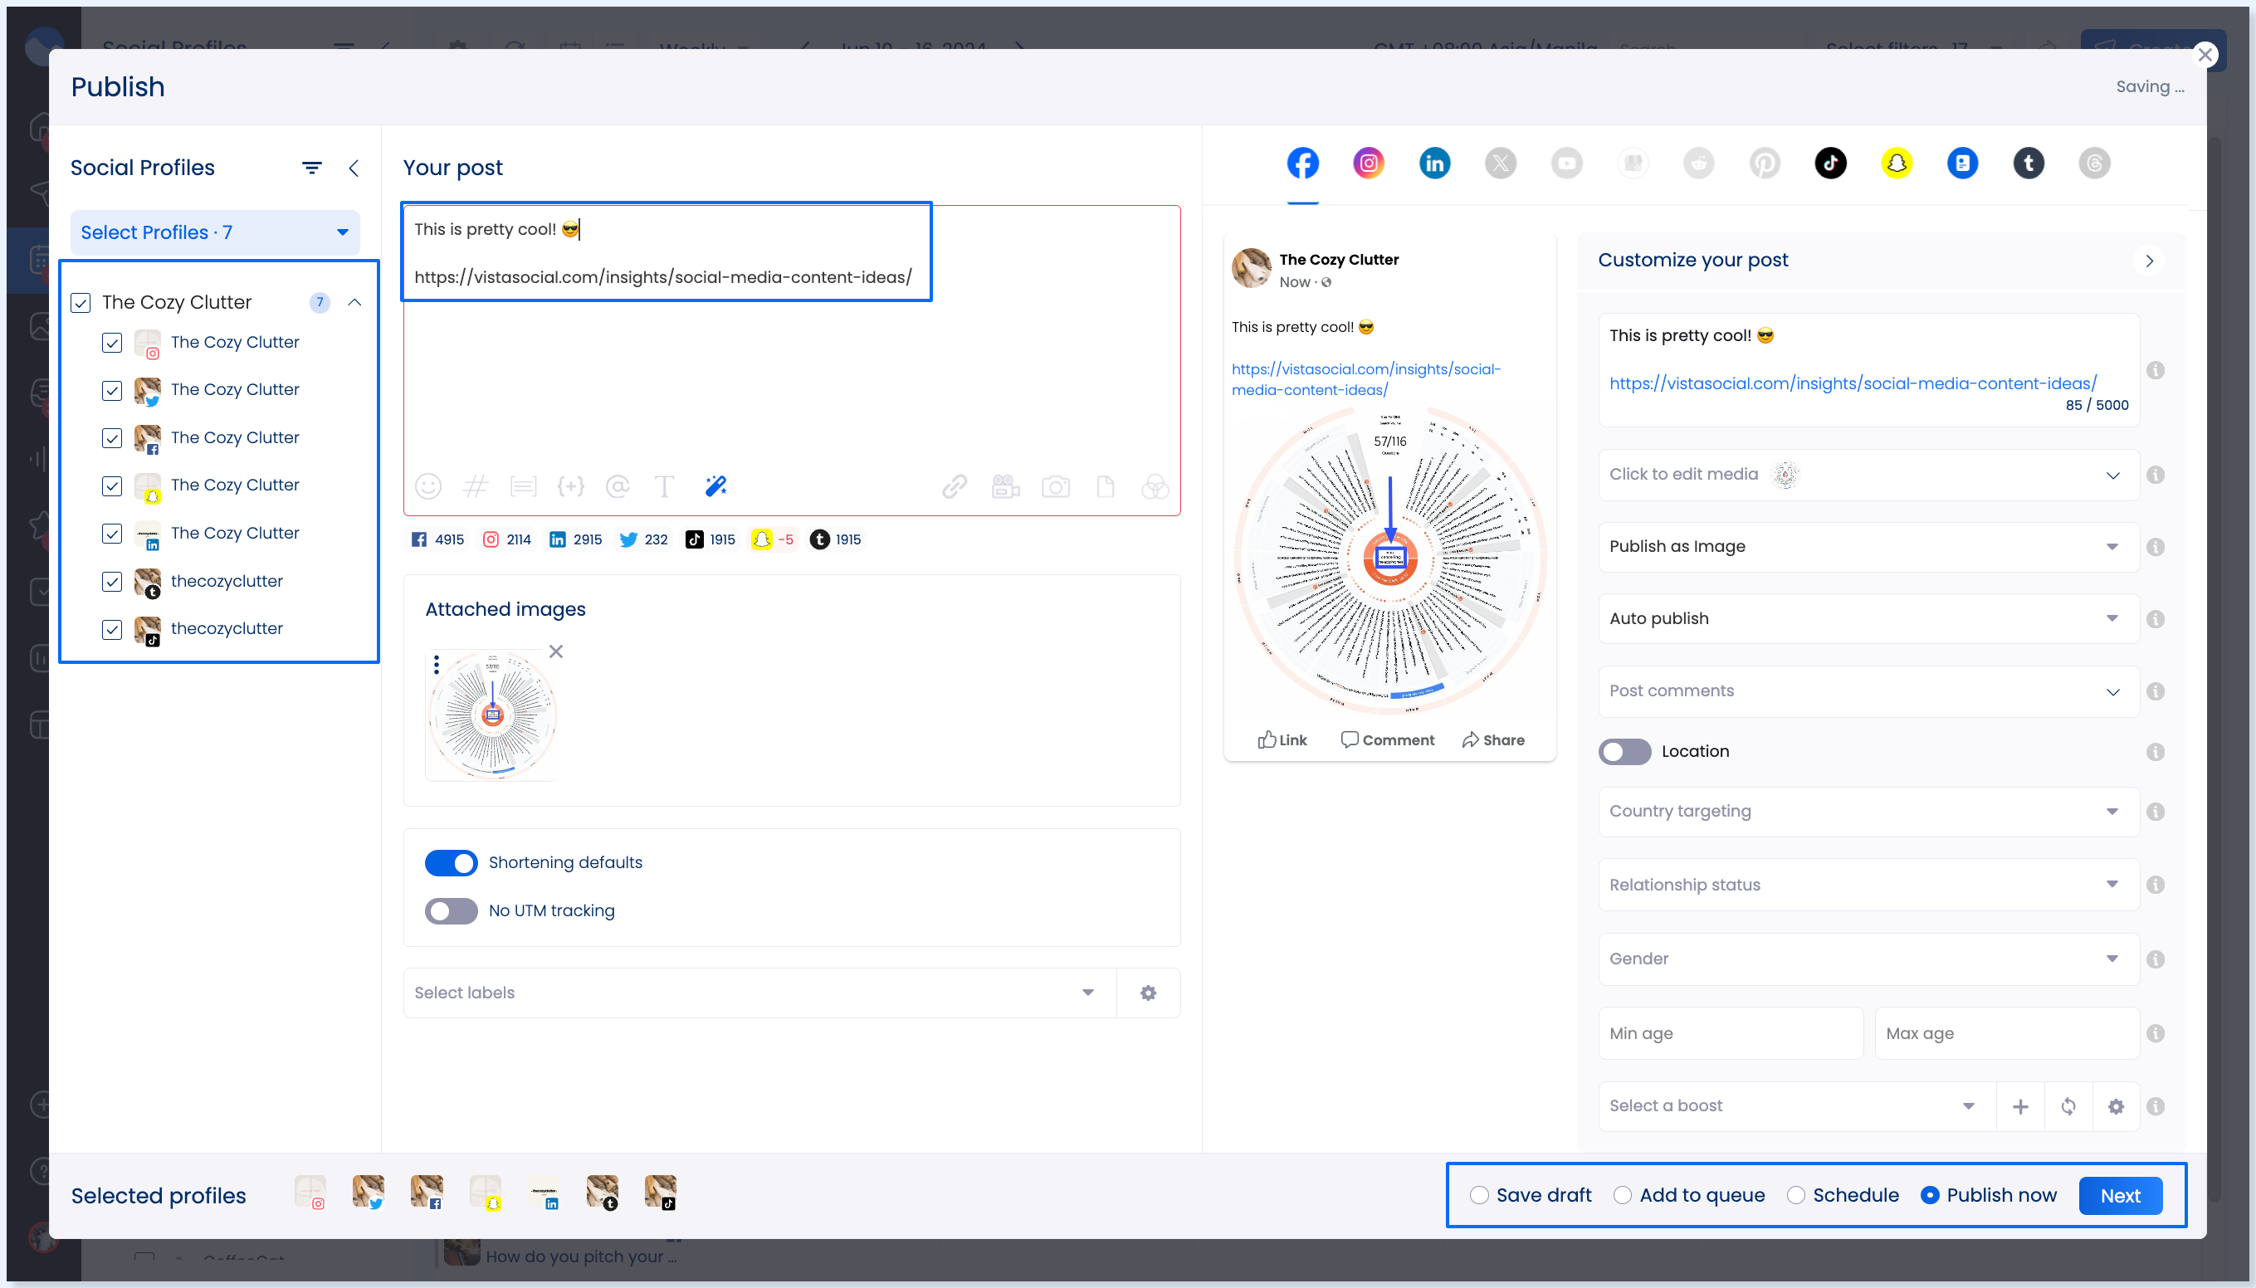Enable the Location toggle
This screenshot has height=1288, width=2256.
point(1624,751)
